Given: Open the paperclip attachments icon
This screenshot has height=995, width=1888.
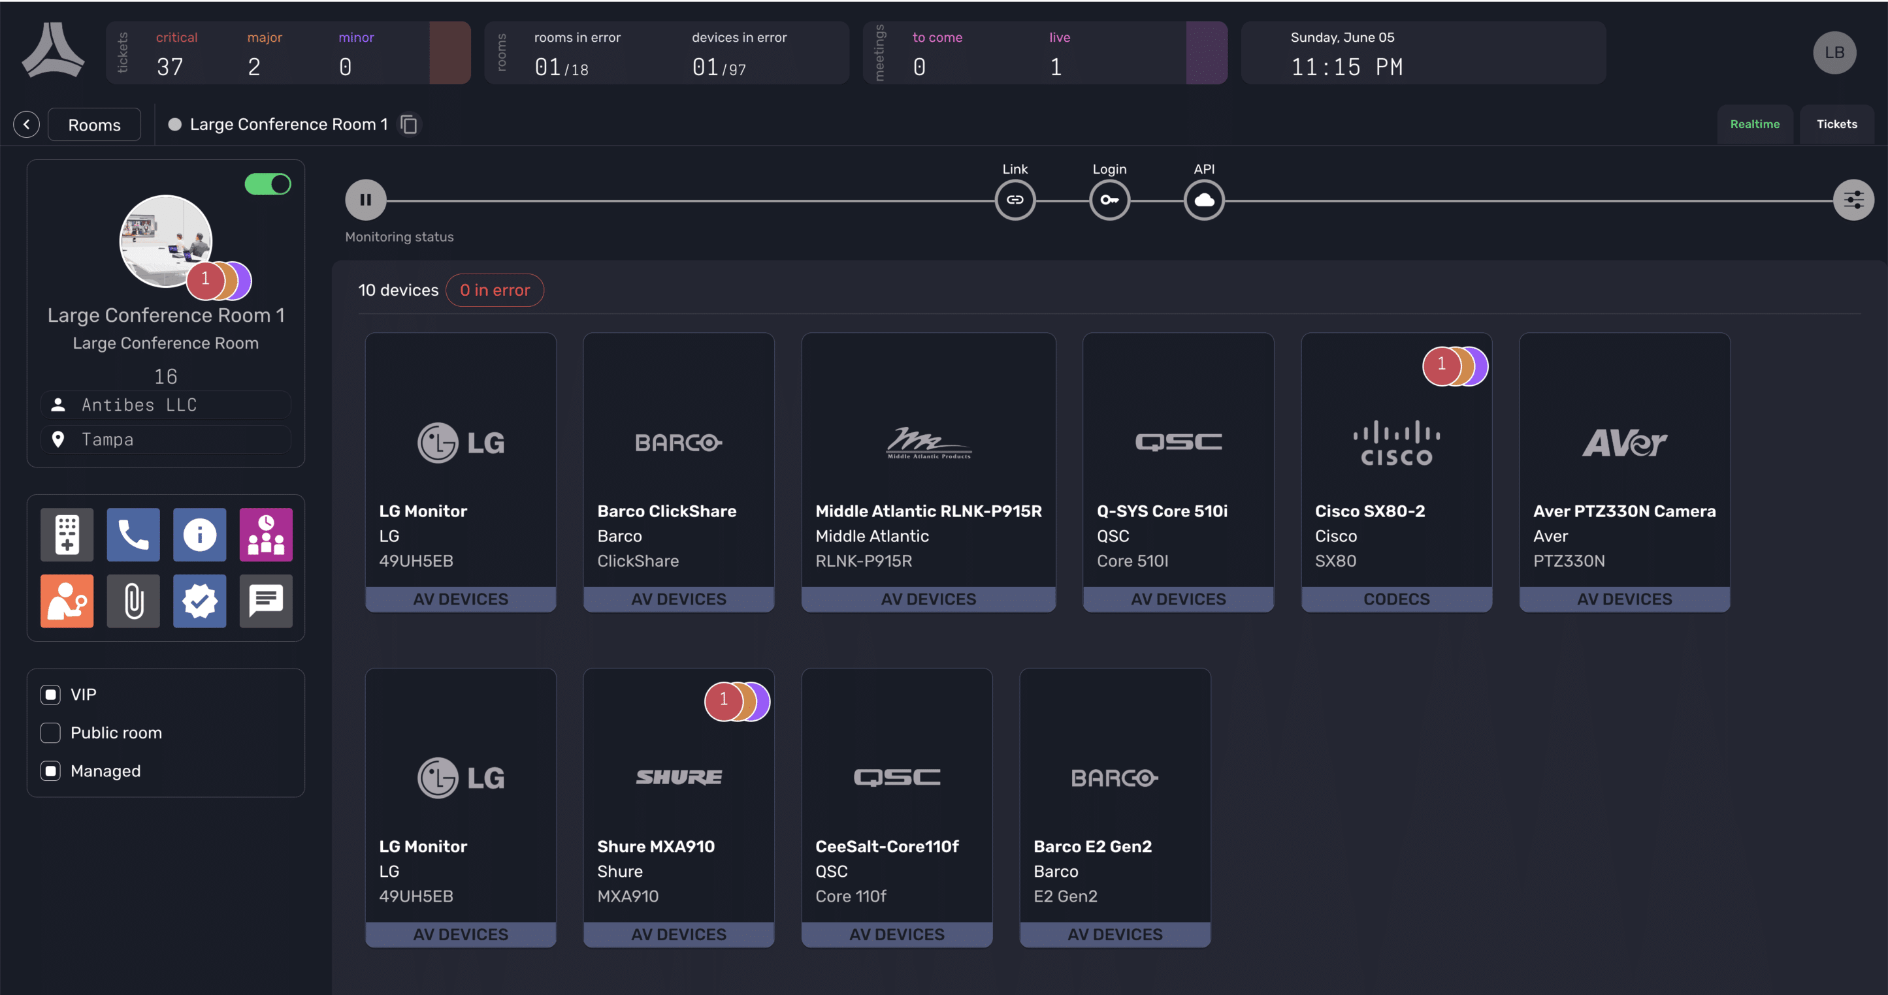Looking at the screenshot, I should coord(133,601).
